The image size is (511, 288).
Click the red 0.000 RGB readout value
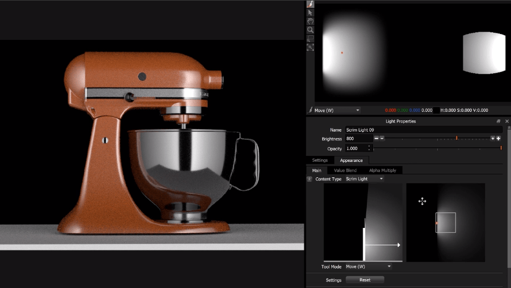[x=391, y=110]
